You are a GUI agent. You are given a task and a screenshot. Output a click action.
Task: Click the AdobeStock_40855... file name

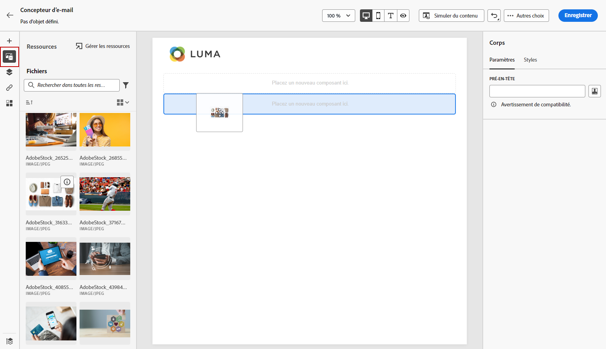pyautogui.click(x=50, y=287)
